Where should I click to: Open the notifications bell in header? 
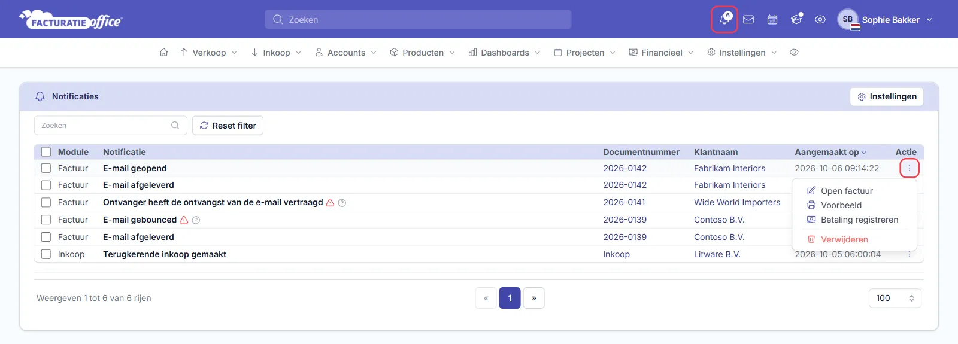[x=724, y=19]
